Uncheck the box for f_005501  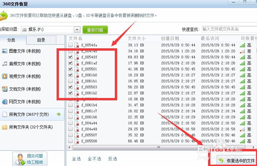70,69
